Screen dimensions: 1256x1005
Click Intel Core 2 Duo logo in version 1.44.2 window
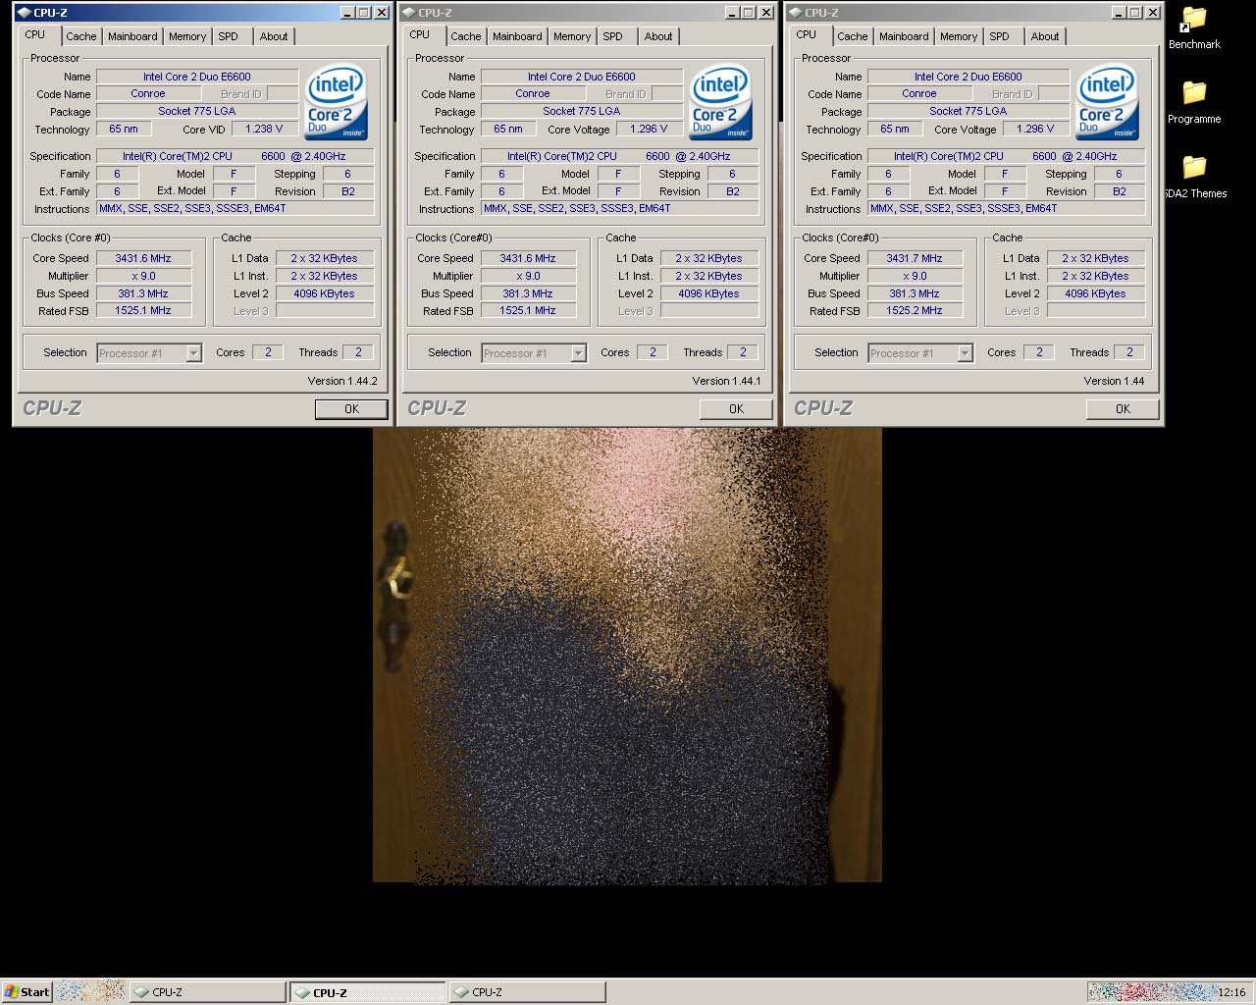point(336,102)
